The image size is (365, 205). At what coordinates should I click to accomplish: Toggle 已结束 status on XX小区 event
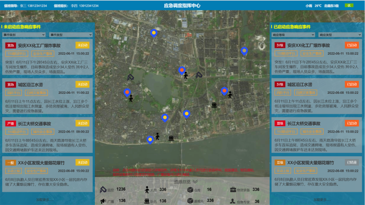(x=352, y=163)
